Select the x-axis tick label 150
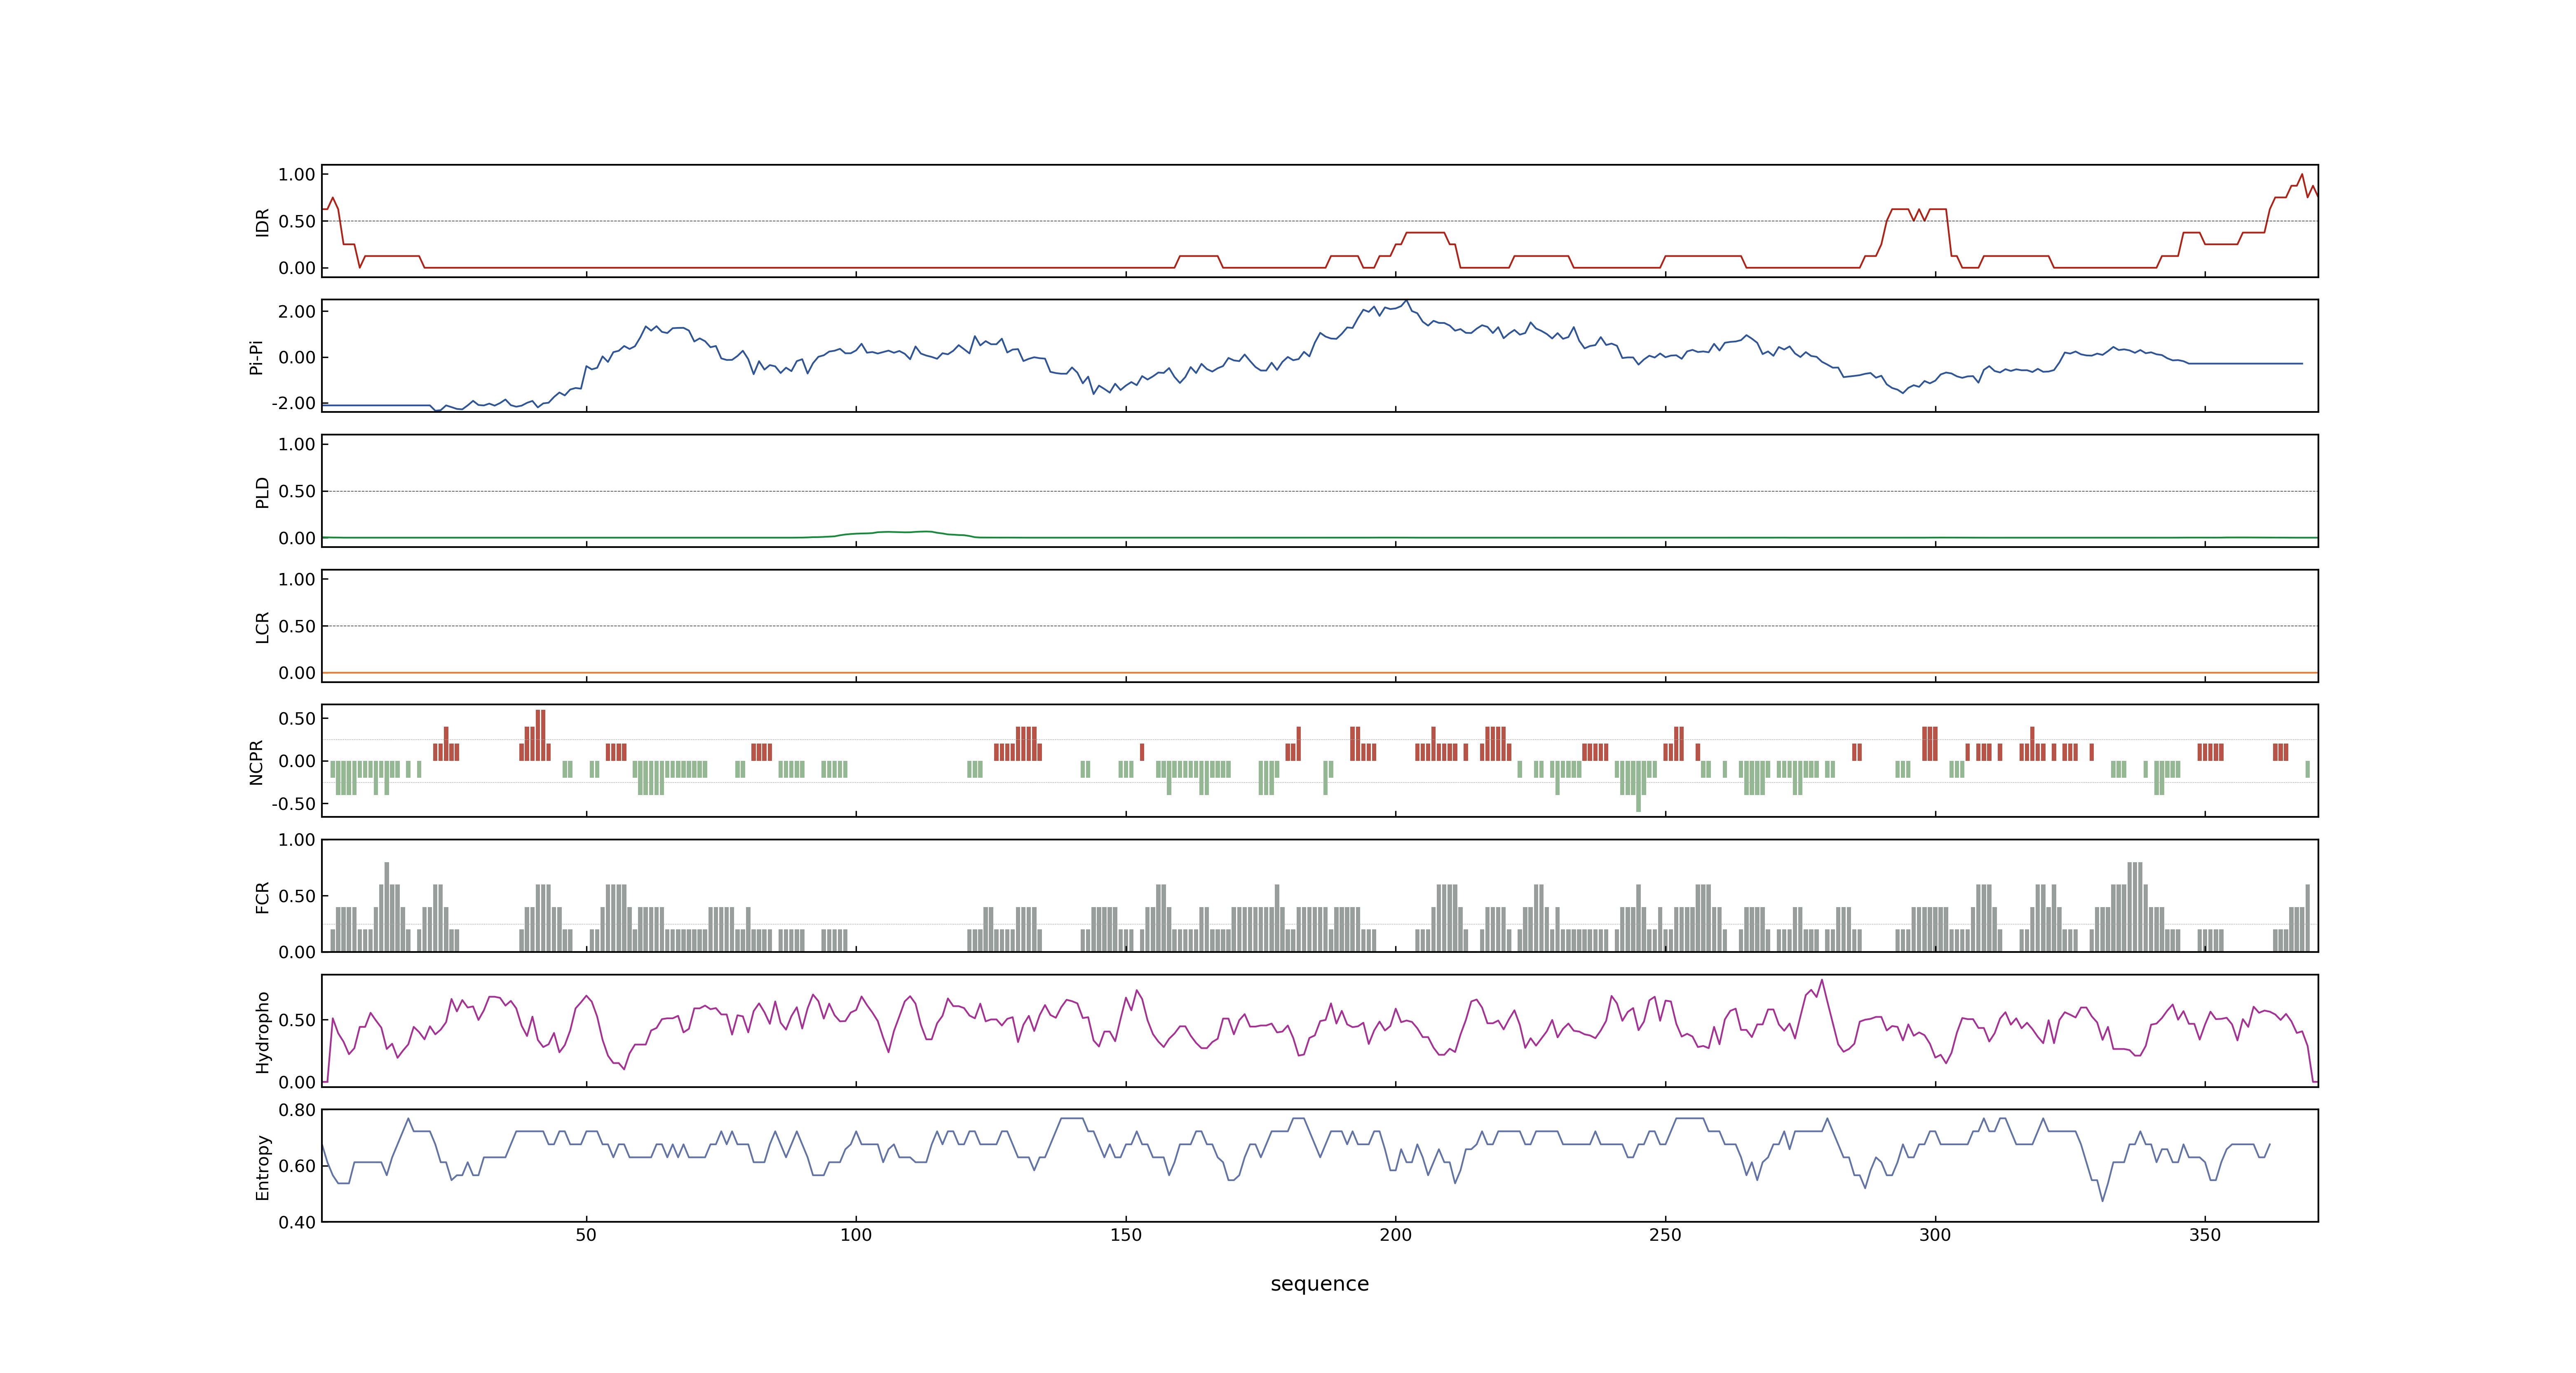The image size is (2576, 1373). (x=1126, y=1235)
